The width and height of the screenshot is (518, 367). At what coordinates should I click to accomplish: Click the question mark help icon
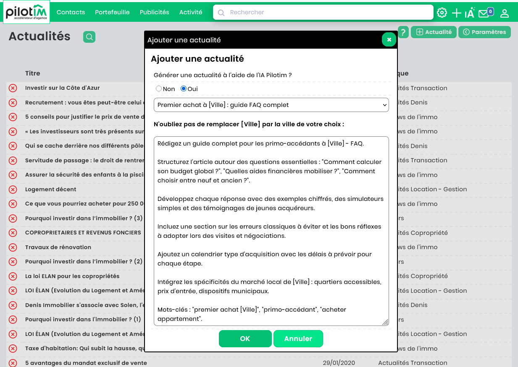point(403,32)
